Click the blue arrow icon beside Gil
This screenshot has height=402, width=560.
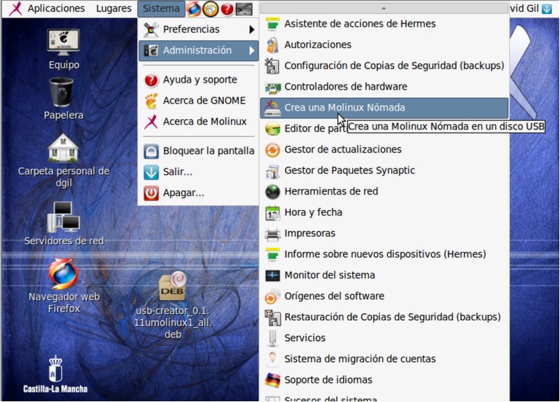[x=547, y=8]
